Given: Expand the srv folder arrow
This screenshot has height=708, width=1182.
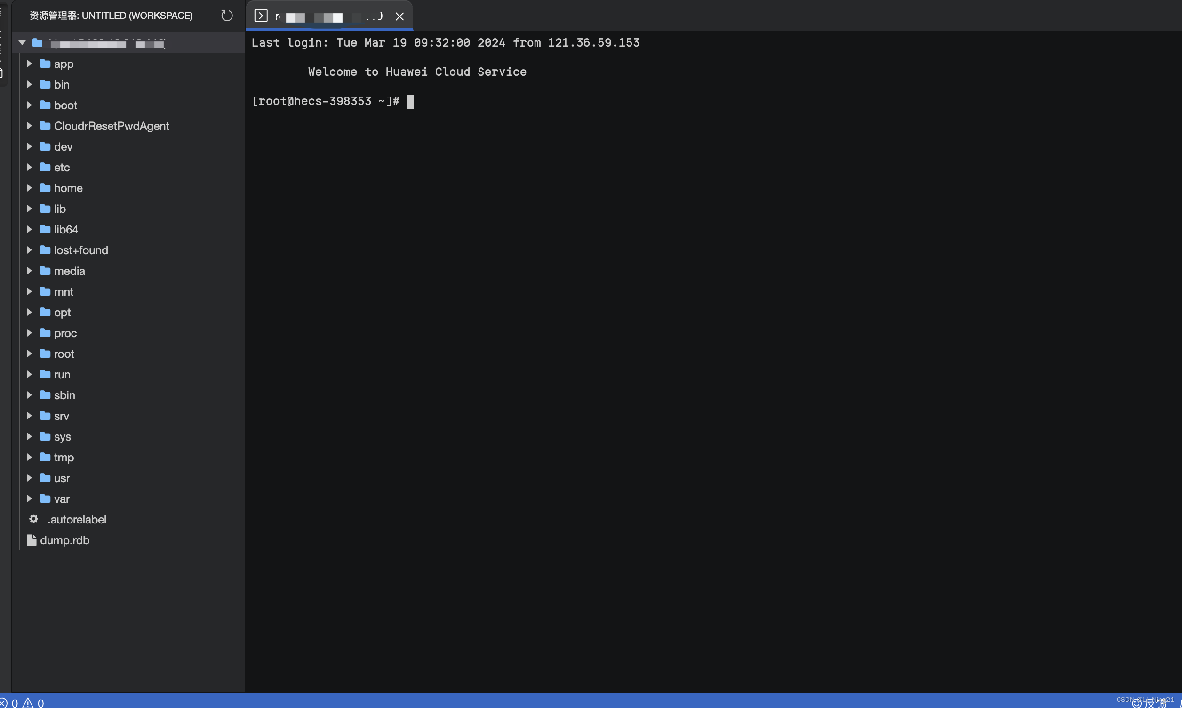Looking at the screenshot, I should tap(29, 416).
